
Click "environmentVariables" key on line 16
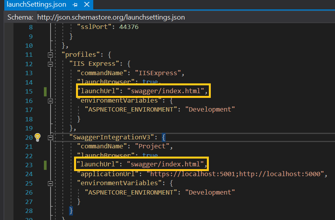tap(119, 100)
